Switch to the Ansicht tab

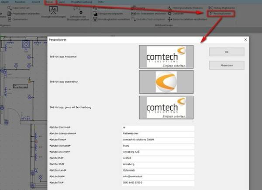[x=36, y=2]
